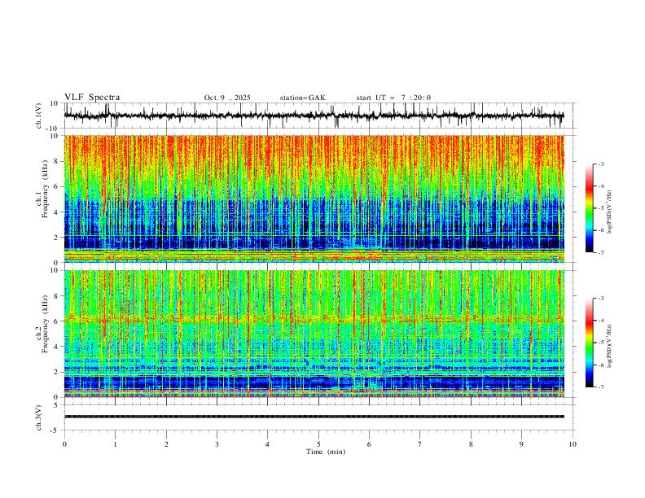The image size is (645, 498).
Task: Click the time axis tick label '8'
Action: pos(471,444)
